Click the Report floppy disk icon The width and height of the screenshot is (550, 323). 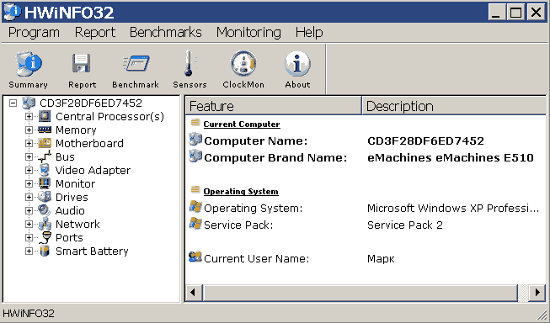click(82, 63)
